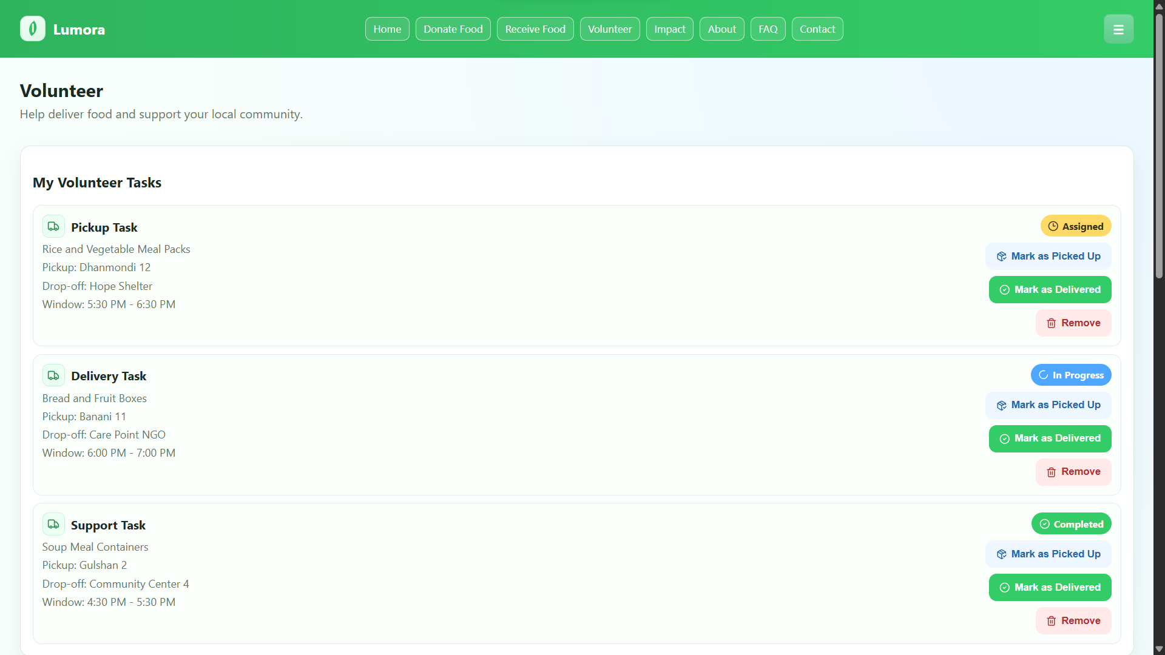The width and height of the screenshot is (1165, 655).
Task: Go to the Impact page
Action: click(x=669, y=29)
